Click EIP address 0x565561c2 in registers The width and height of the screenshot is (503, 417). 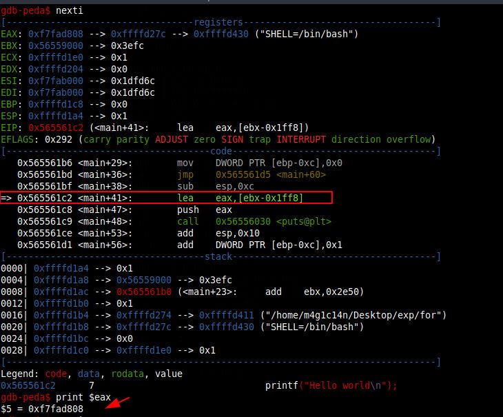click(56, 128)
